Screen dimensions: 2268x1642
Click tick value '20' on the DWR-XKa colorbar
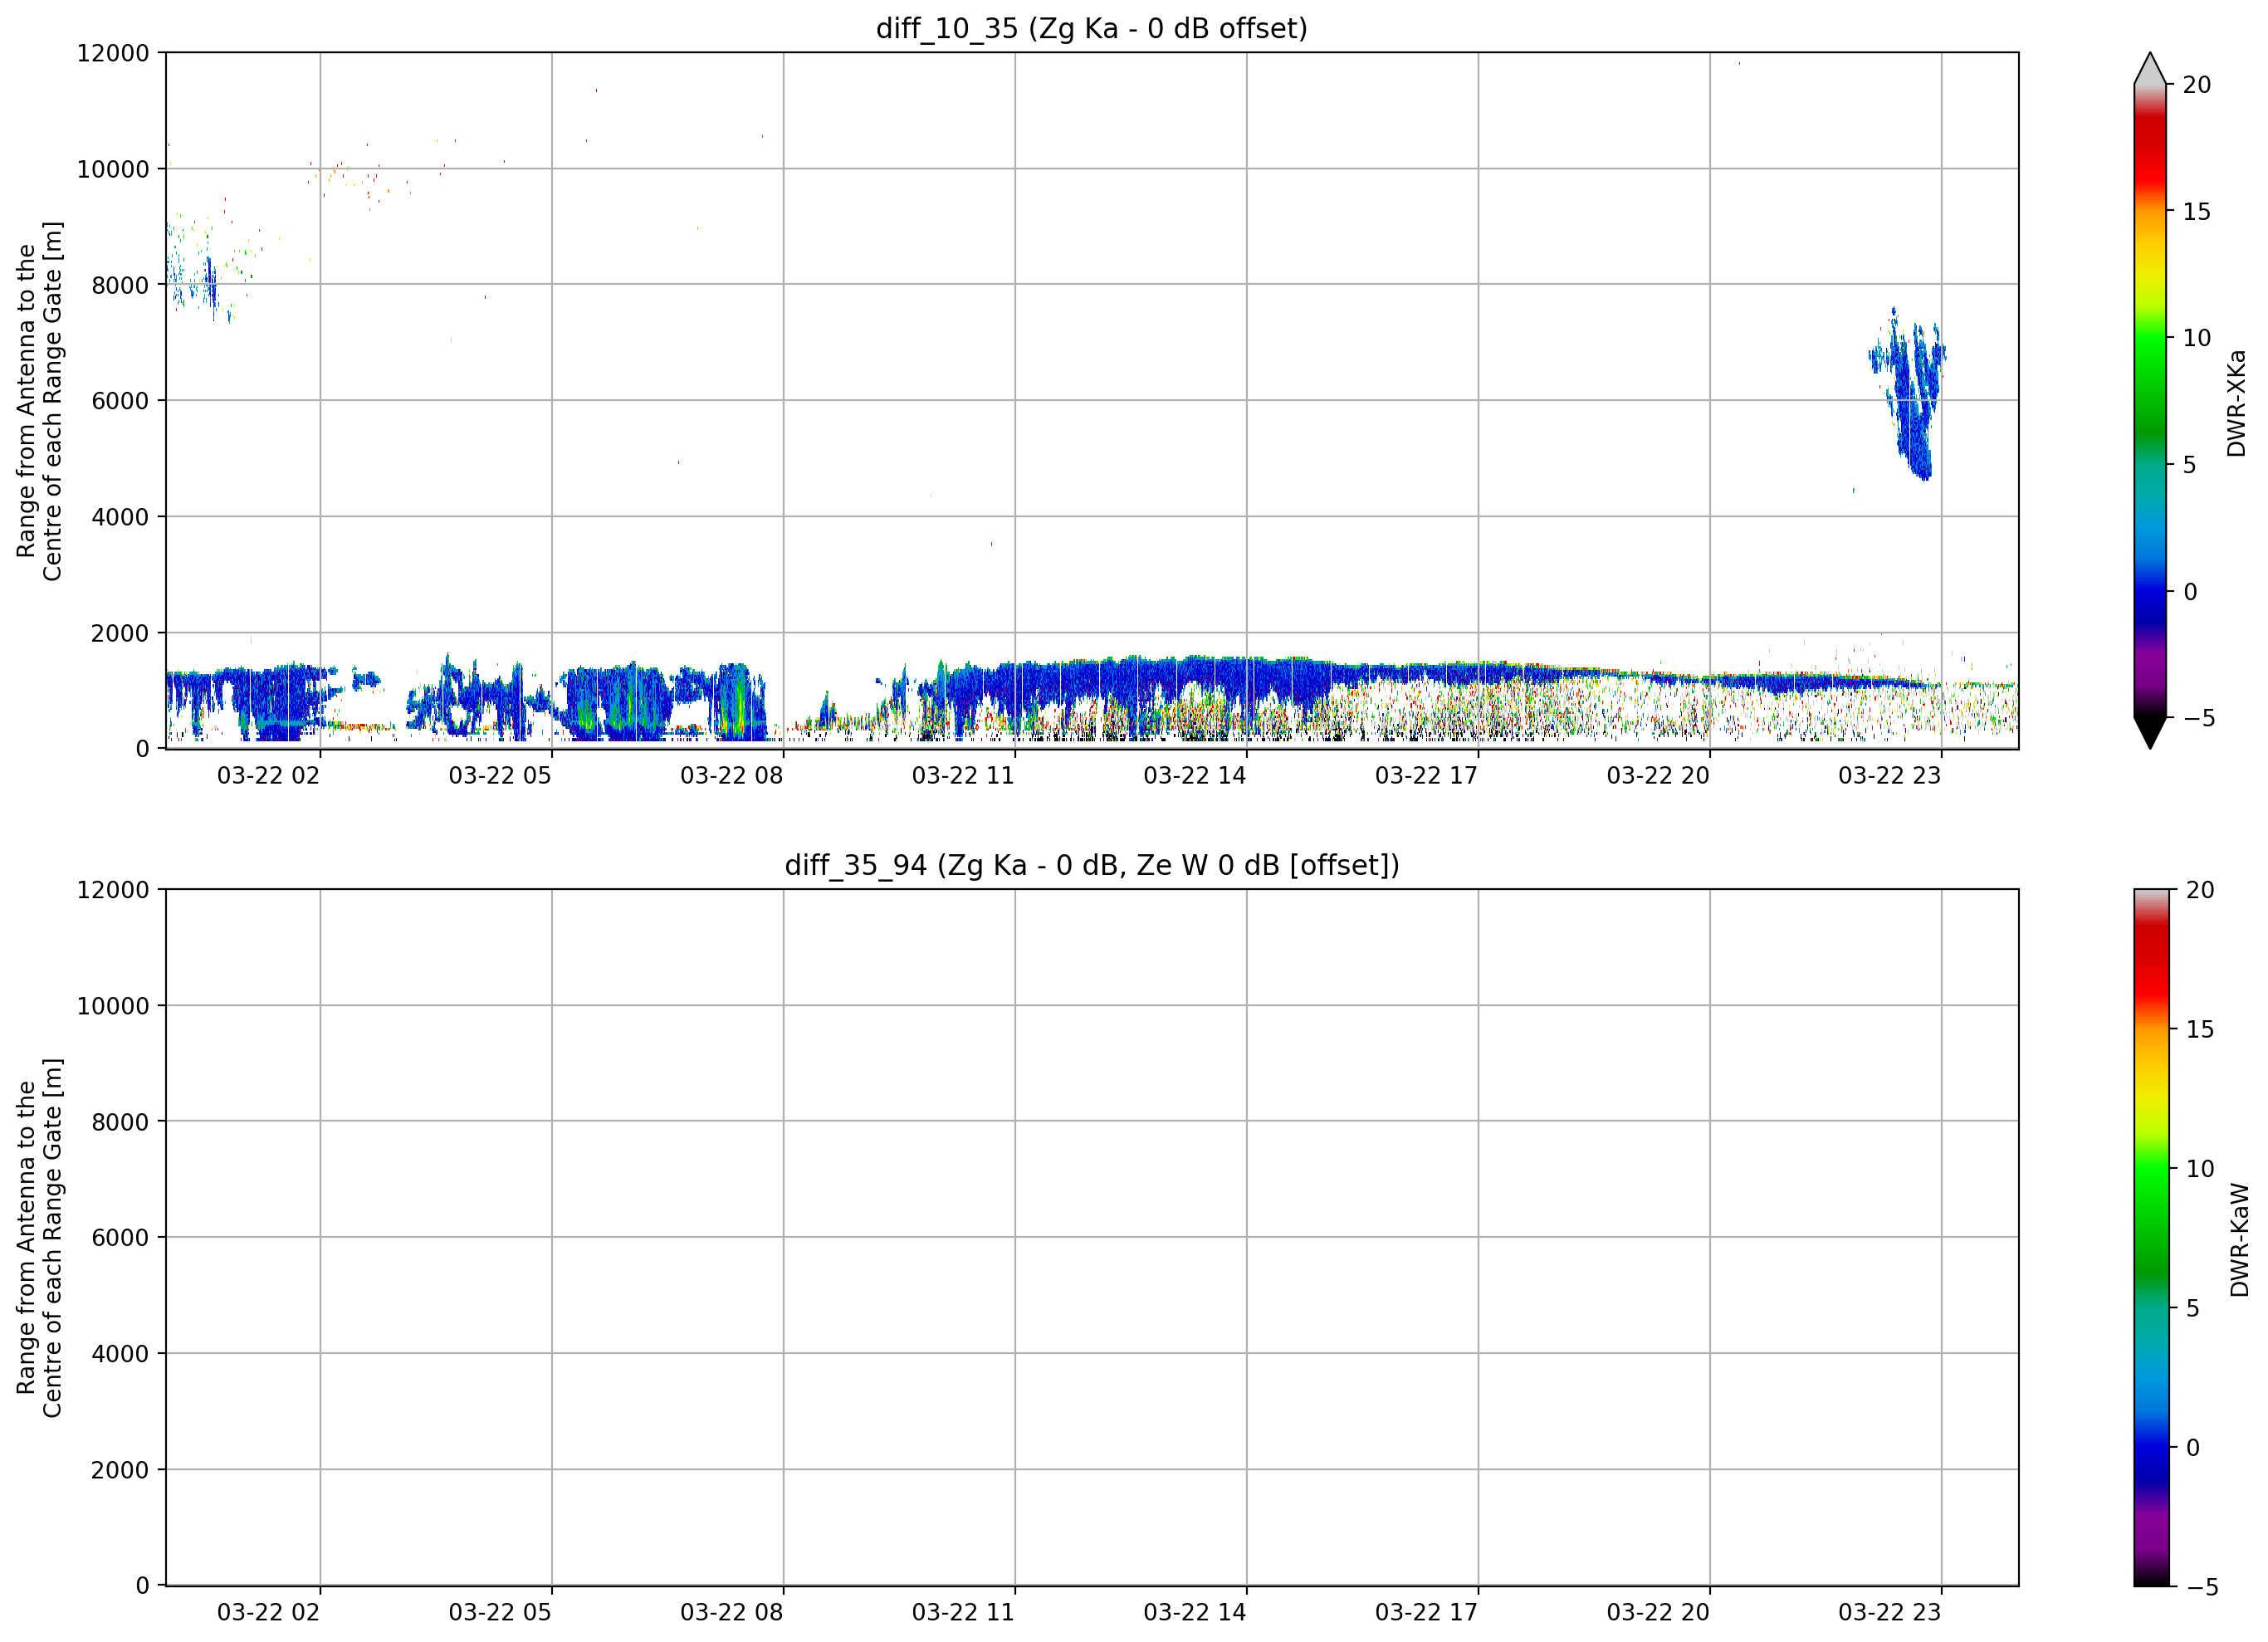2196,85
